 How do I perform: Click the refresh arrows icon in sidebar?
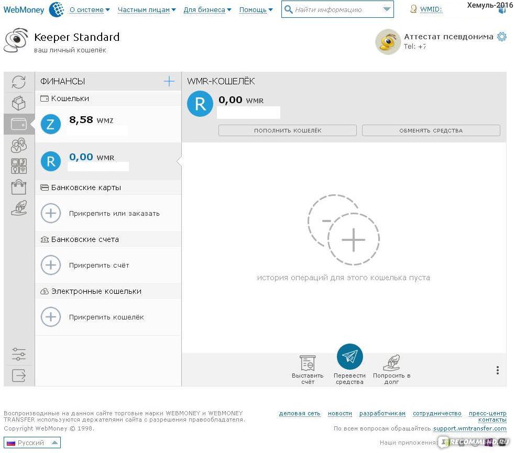tap(19, 82)
